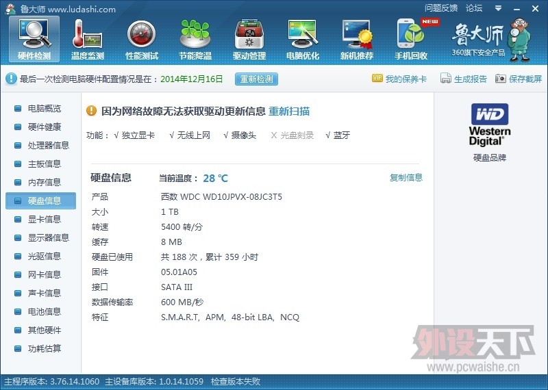Screen dimensions: 548x390
Task: Open 新机推荐 new PC recommendation icon
Action: click(x=357, y=39)
